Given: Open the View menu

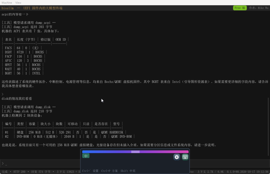Looking at the screenshot, I should pyautogui.click(x=18, y=2).
